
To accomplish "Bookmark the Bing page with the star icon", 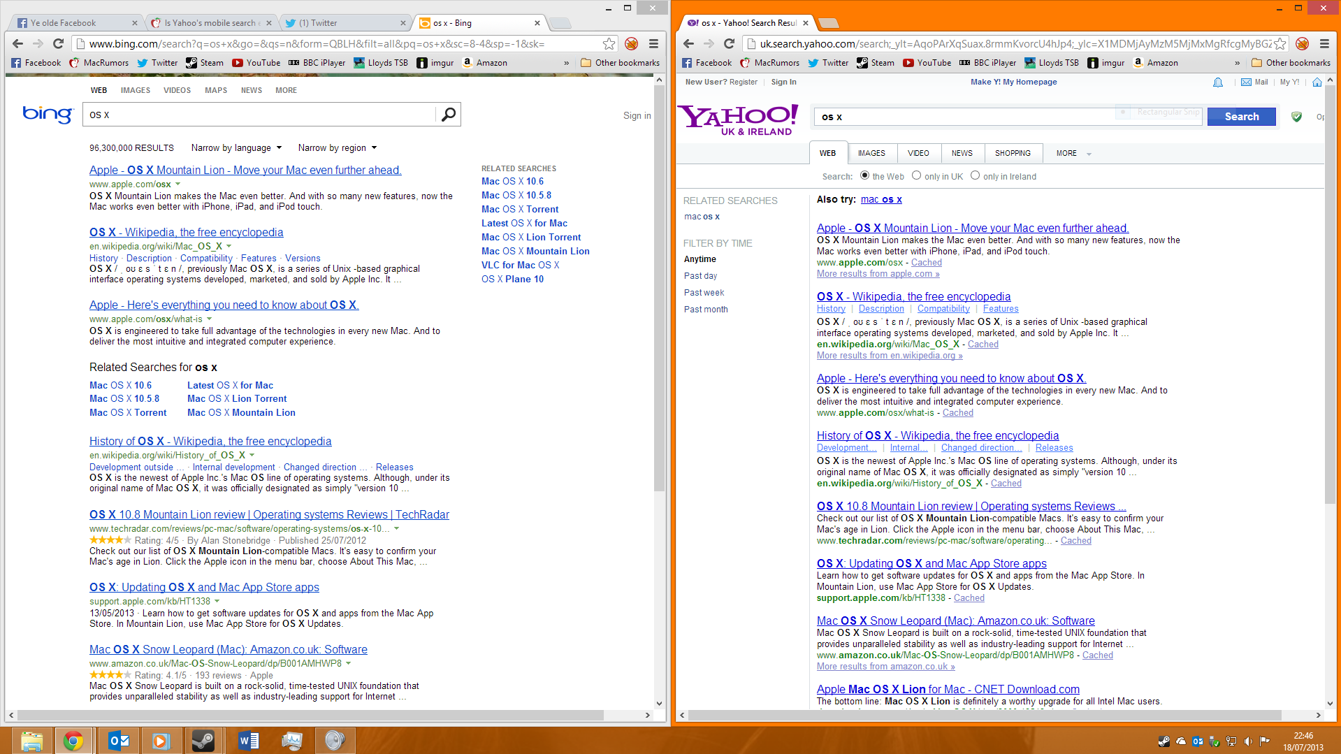I will (x=609, y=43).
